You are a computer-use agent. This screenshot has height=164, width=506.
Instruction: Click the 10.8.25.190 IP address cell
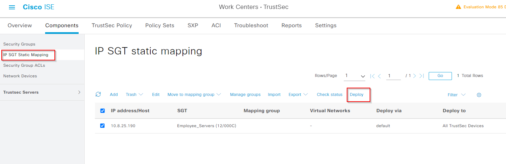coord(123,126)
